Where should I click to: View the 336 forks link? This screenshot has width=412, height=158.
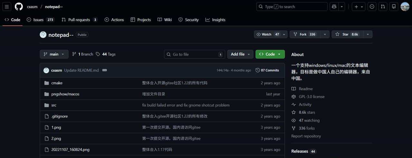pos(303,128)
